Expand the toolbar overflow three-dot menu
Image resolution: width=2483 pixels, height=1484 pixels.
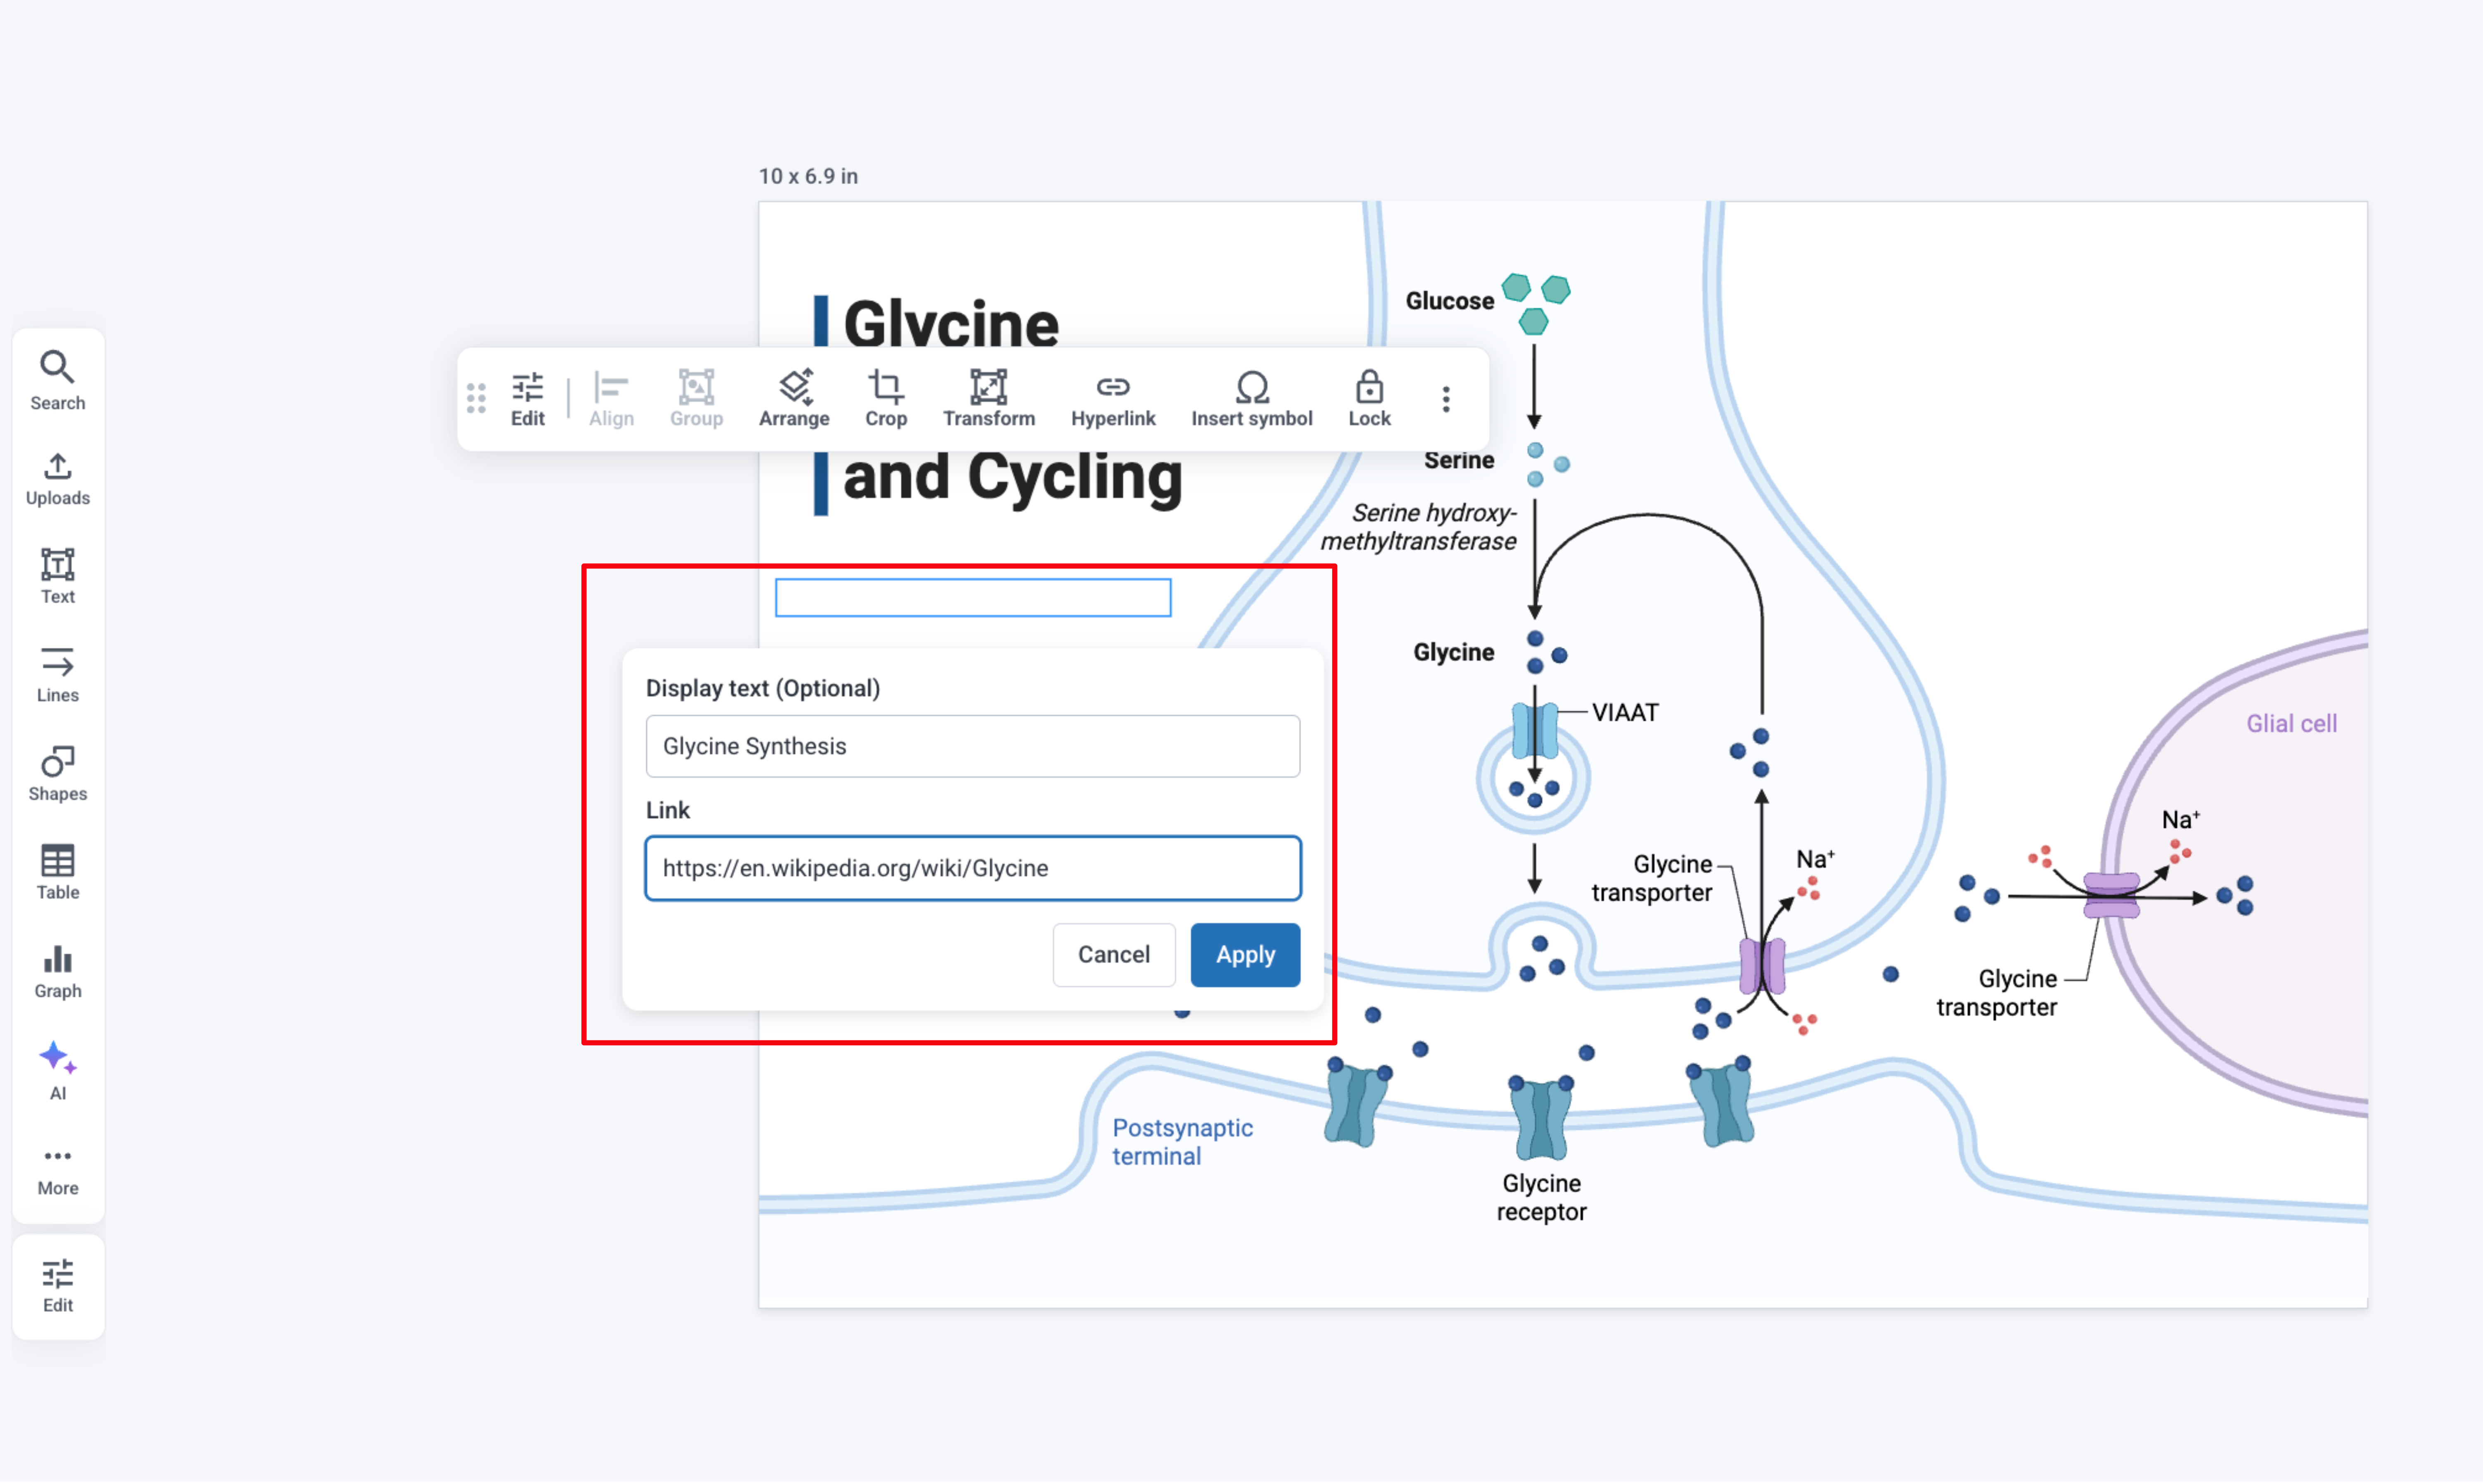pyautogui.click(x=1445, y=399)
